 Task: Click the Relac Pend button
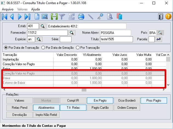(x=19, y=108)
